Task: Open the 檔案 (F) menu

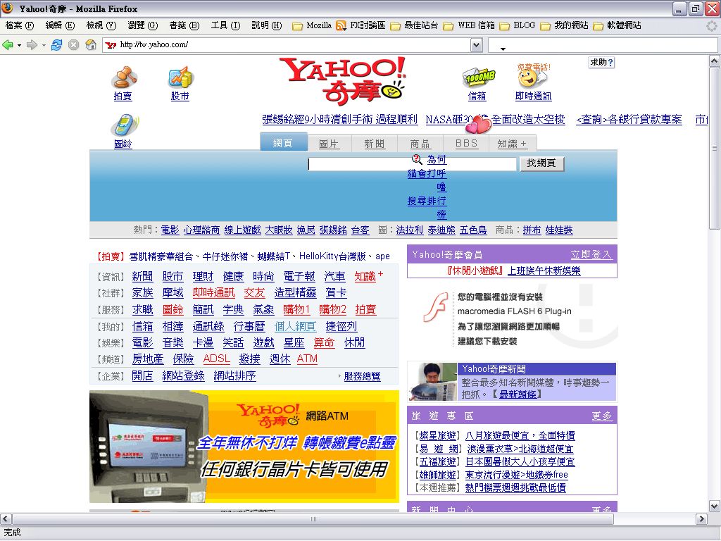Action: pos(19,26)
